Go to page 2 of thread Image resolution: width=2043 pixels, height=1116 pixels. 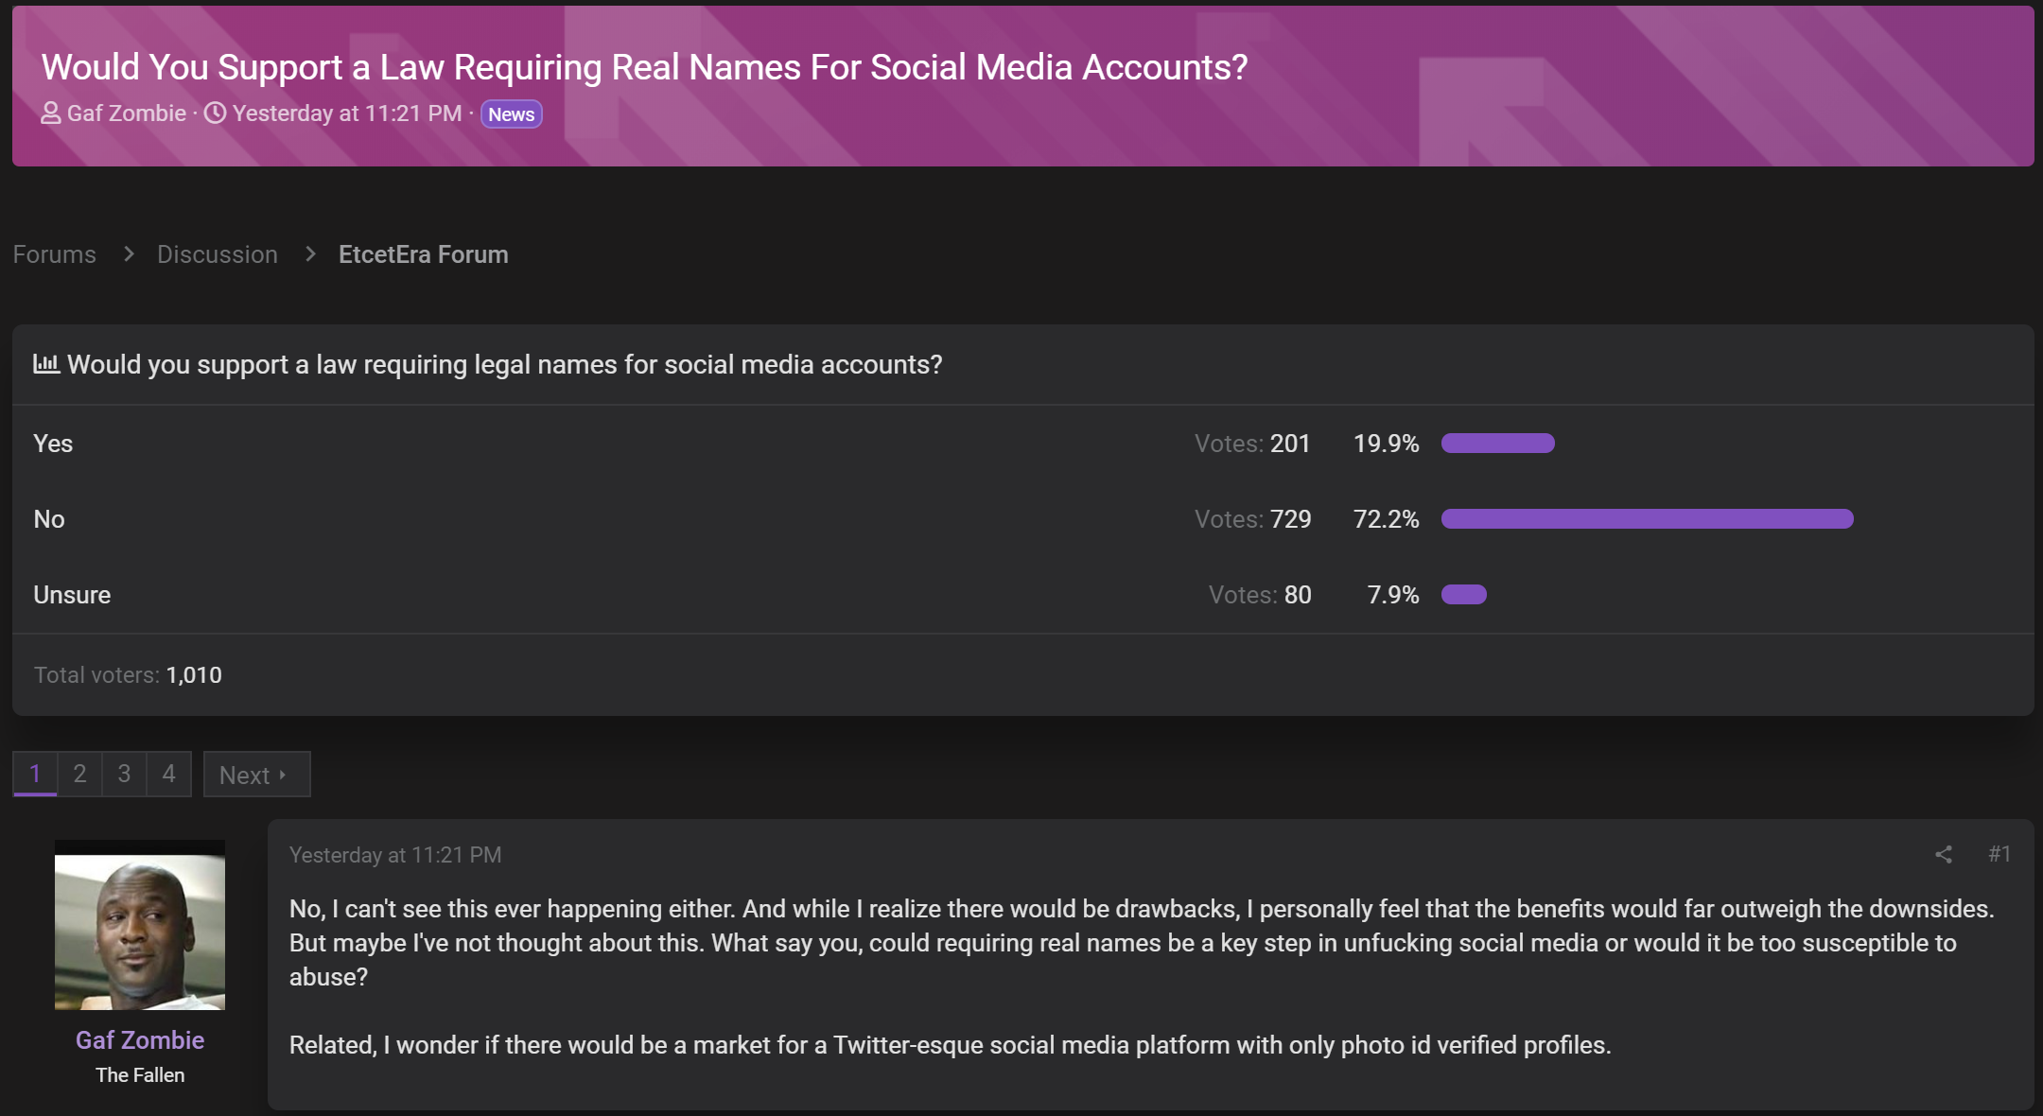pos(80,774)
